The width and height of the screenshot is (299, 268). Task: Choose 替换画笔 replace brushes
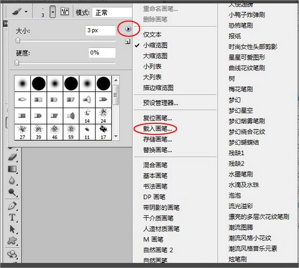pos(157,150)
